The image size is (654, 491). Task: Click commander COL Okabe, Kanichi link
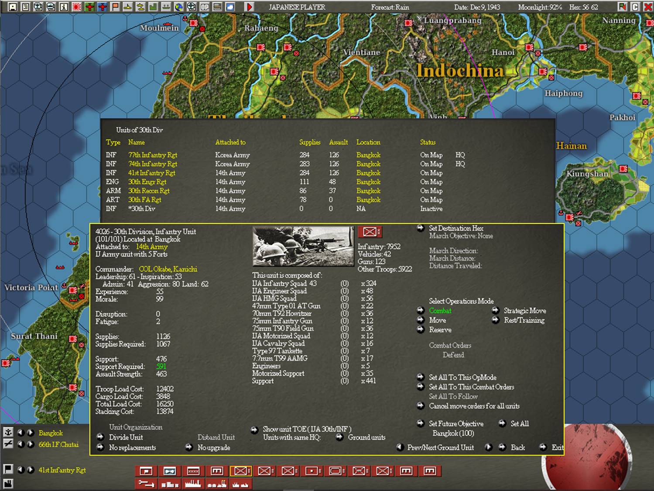tap(168, 269)
